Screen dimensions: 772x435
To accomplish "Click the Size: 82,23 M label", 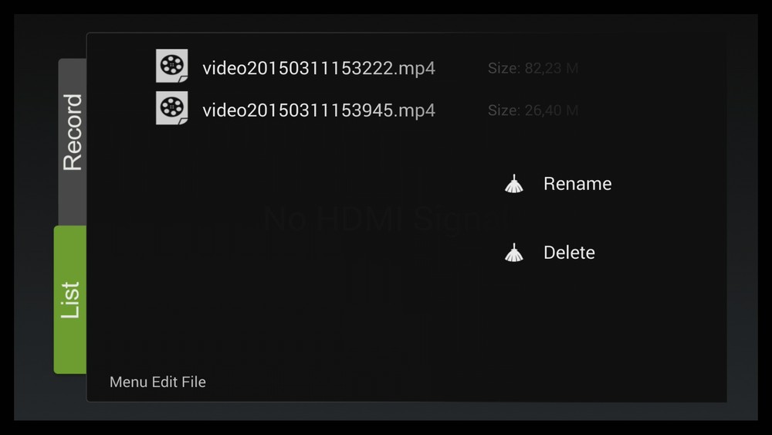I will tap(533, 68).
